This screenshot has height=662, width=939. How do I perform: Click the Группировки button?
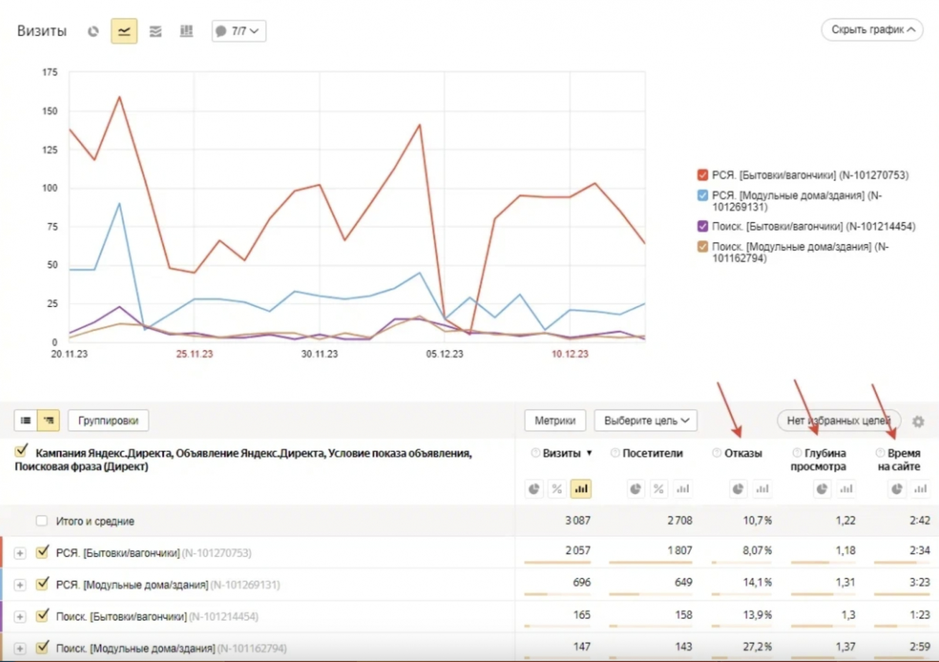coord(108,421)
